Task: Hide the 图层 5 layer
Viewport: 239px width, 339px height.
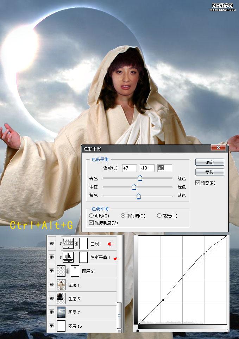Action: (x=51, y=298)
